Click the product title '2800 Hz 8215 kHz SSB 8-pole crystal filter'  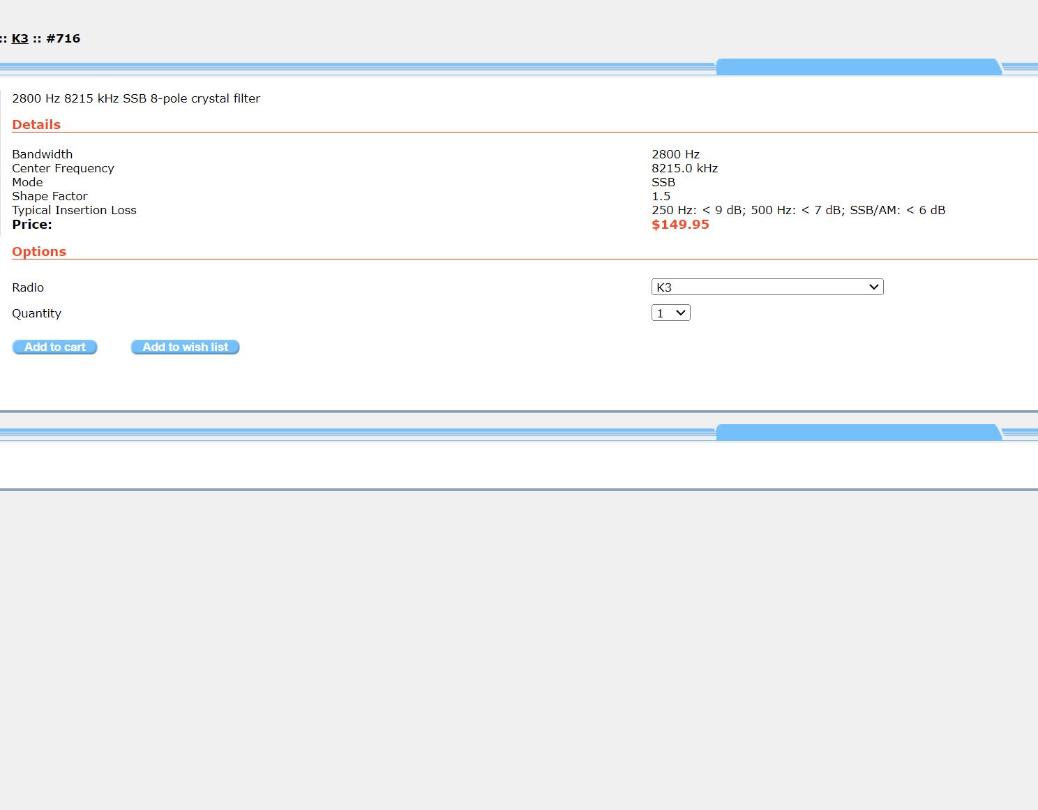click(136, 98)
